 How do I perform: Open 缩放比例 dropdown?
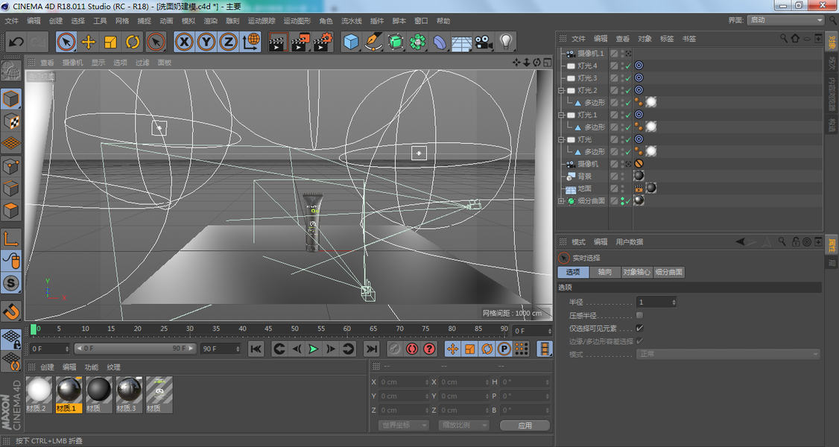pyautogui.click(x=463, y=425)
